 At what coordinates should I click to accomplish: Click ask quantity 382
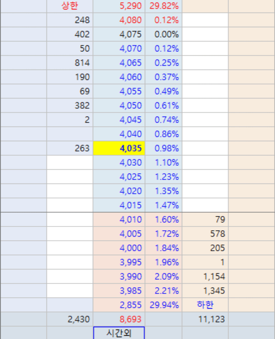pyautogui.click(x=82, y=105)
